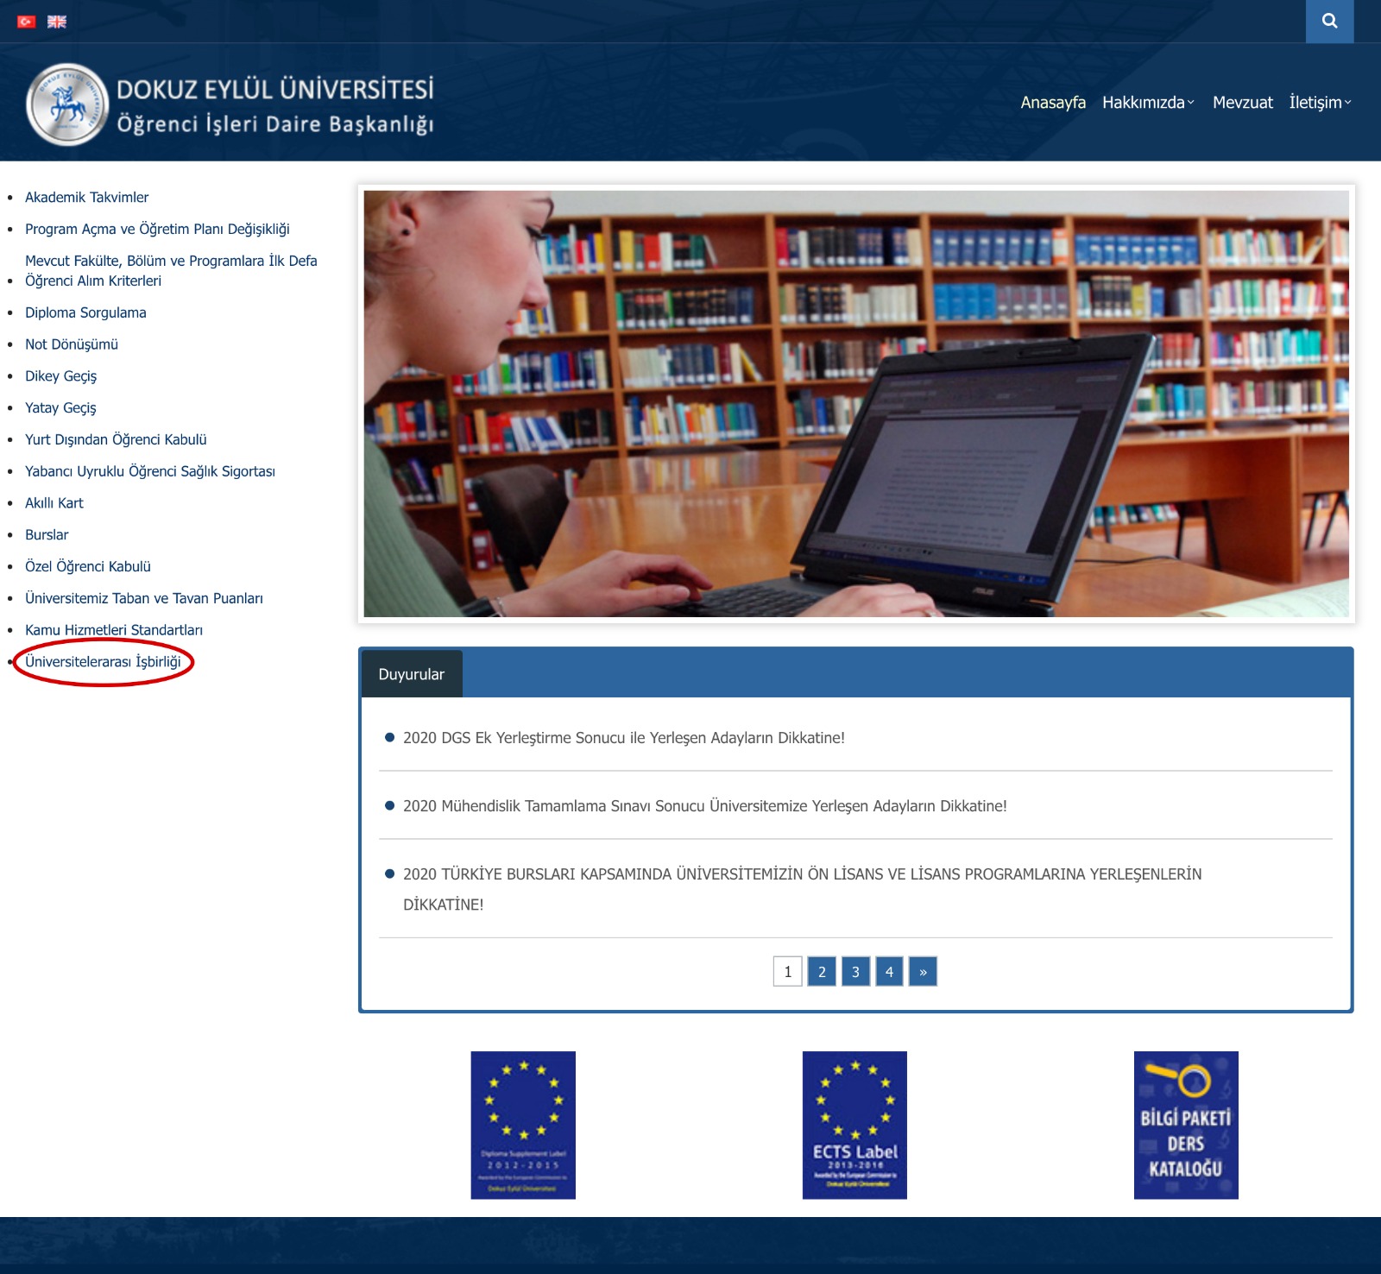
Task: Open the Bilgi Paketi Ders Kataloğu image
Action: pyautogui.click(x=1186, y=1125)
